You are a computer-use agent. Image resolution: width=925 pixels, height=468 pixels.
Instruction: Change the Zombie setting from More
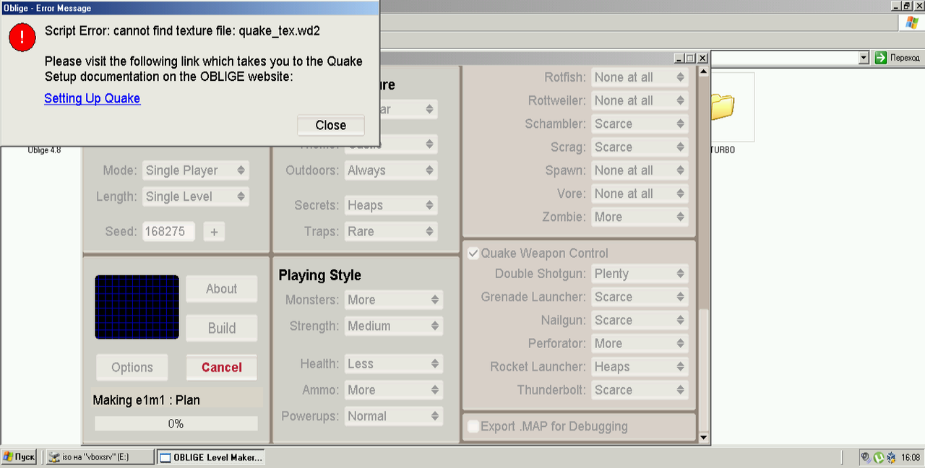point(640,217)
